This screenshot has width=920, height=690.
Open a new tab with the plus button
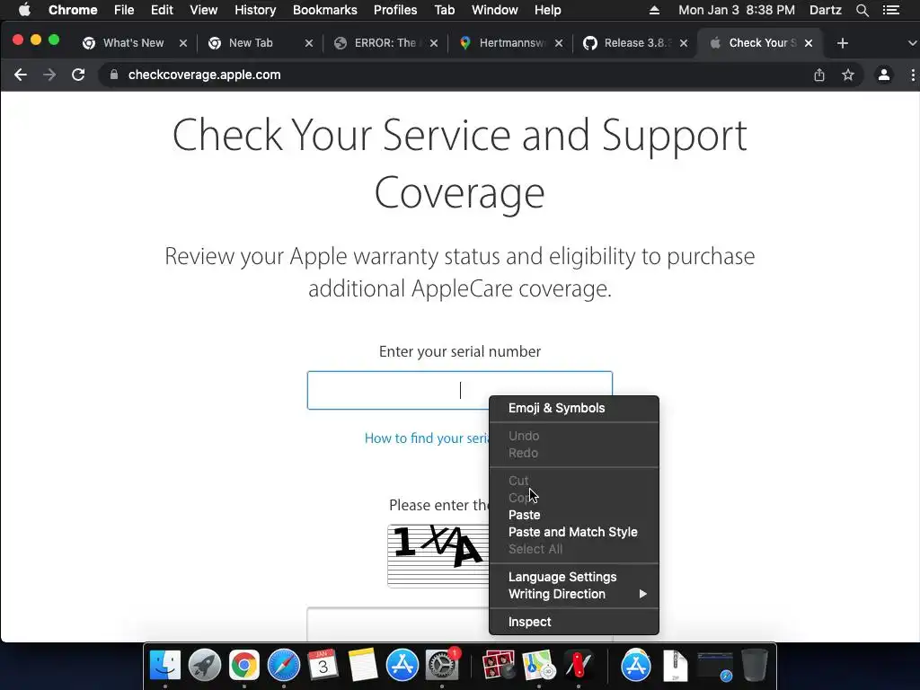[x=843, y=43]
